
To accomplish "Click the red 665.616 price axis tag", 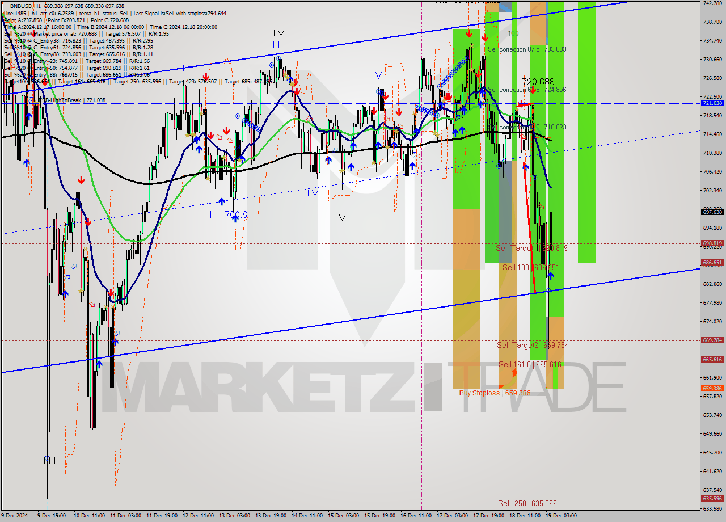I will pos(712,360).
